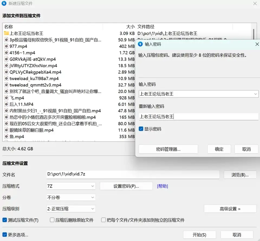
Task: Click the file icon beside 飞.mp4
Action: 6,98
